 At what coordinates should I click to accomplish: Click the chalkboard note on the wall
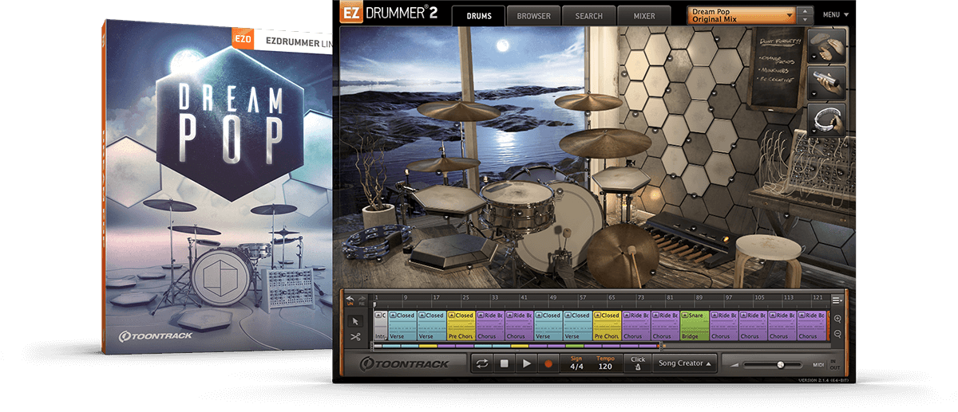point(777,69)
